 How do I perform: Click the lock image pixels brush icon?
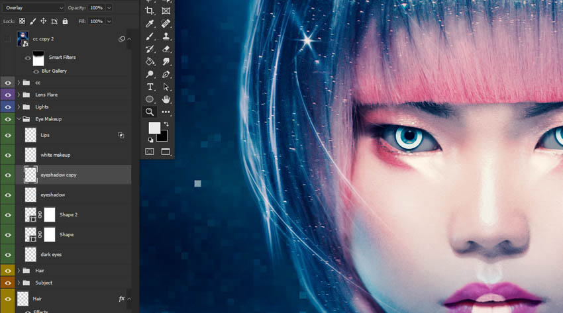coord(32,21)
